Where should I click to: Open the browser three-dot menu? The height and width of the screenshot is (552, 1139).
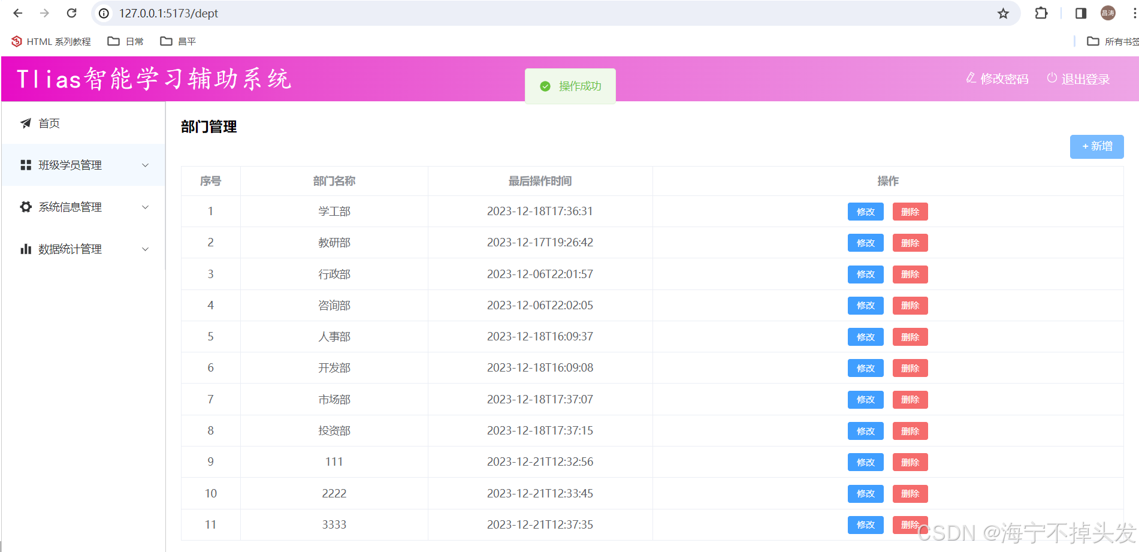pos(1134,13)
